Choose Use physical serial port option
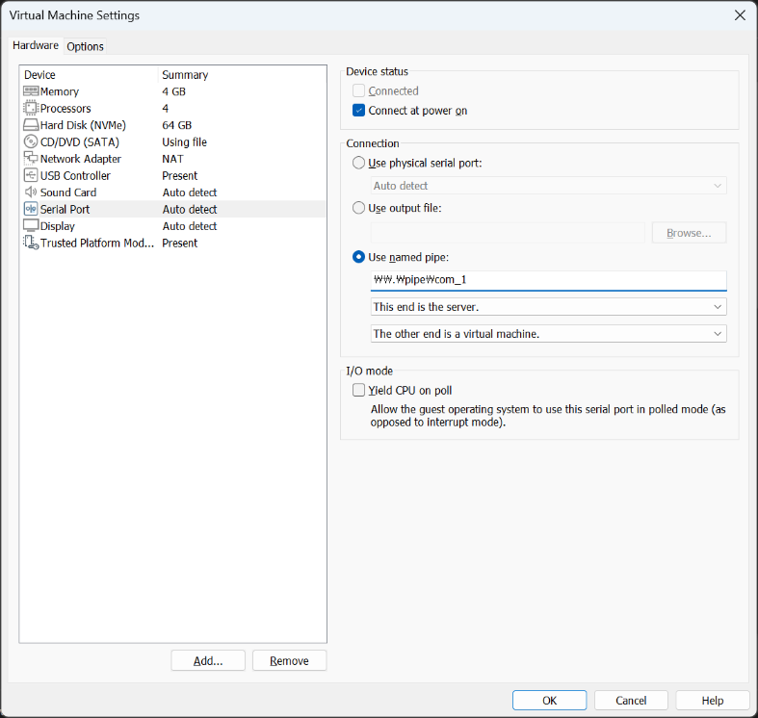Viewport: 758px width, 718px height. coord(359,164)
